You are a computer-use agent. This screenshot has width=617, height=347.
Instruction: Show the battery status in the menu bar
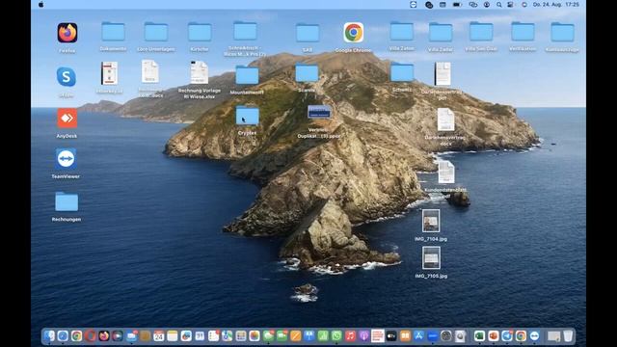pos(456,5)
